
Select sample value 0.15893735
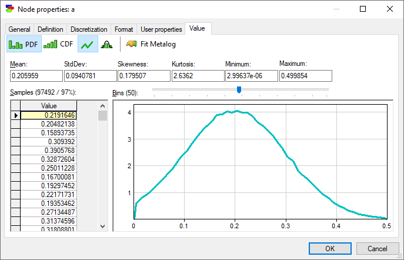[x=48, y=133]
